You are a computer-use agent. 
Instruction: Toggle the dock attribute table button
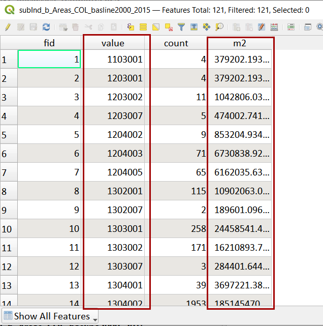click(x=307, y=27)
